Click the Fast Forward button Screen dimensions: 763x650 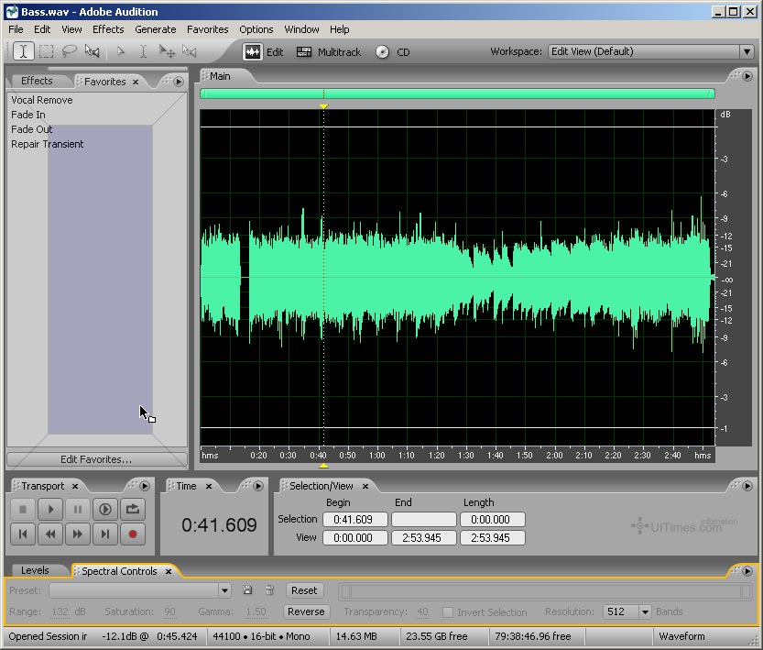77,534
